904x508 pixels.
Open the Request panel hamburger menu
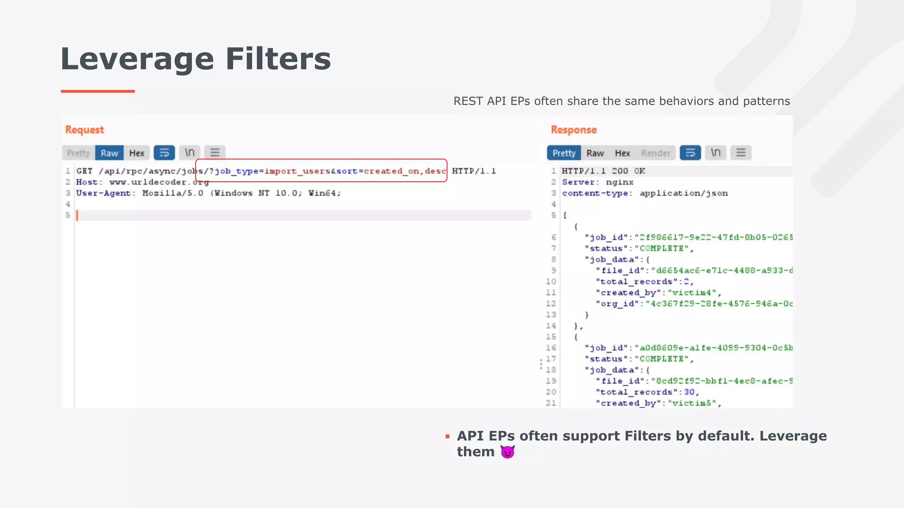215,153
